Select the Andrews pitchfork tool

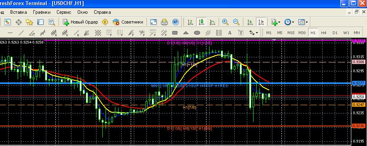[x=208, y=33]
